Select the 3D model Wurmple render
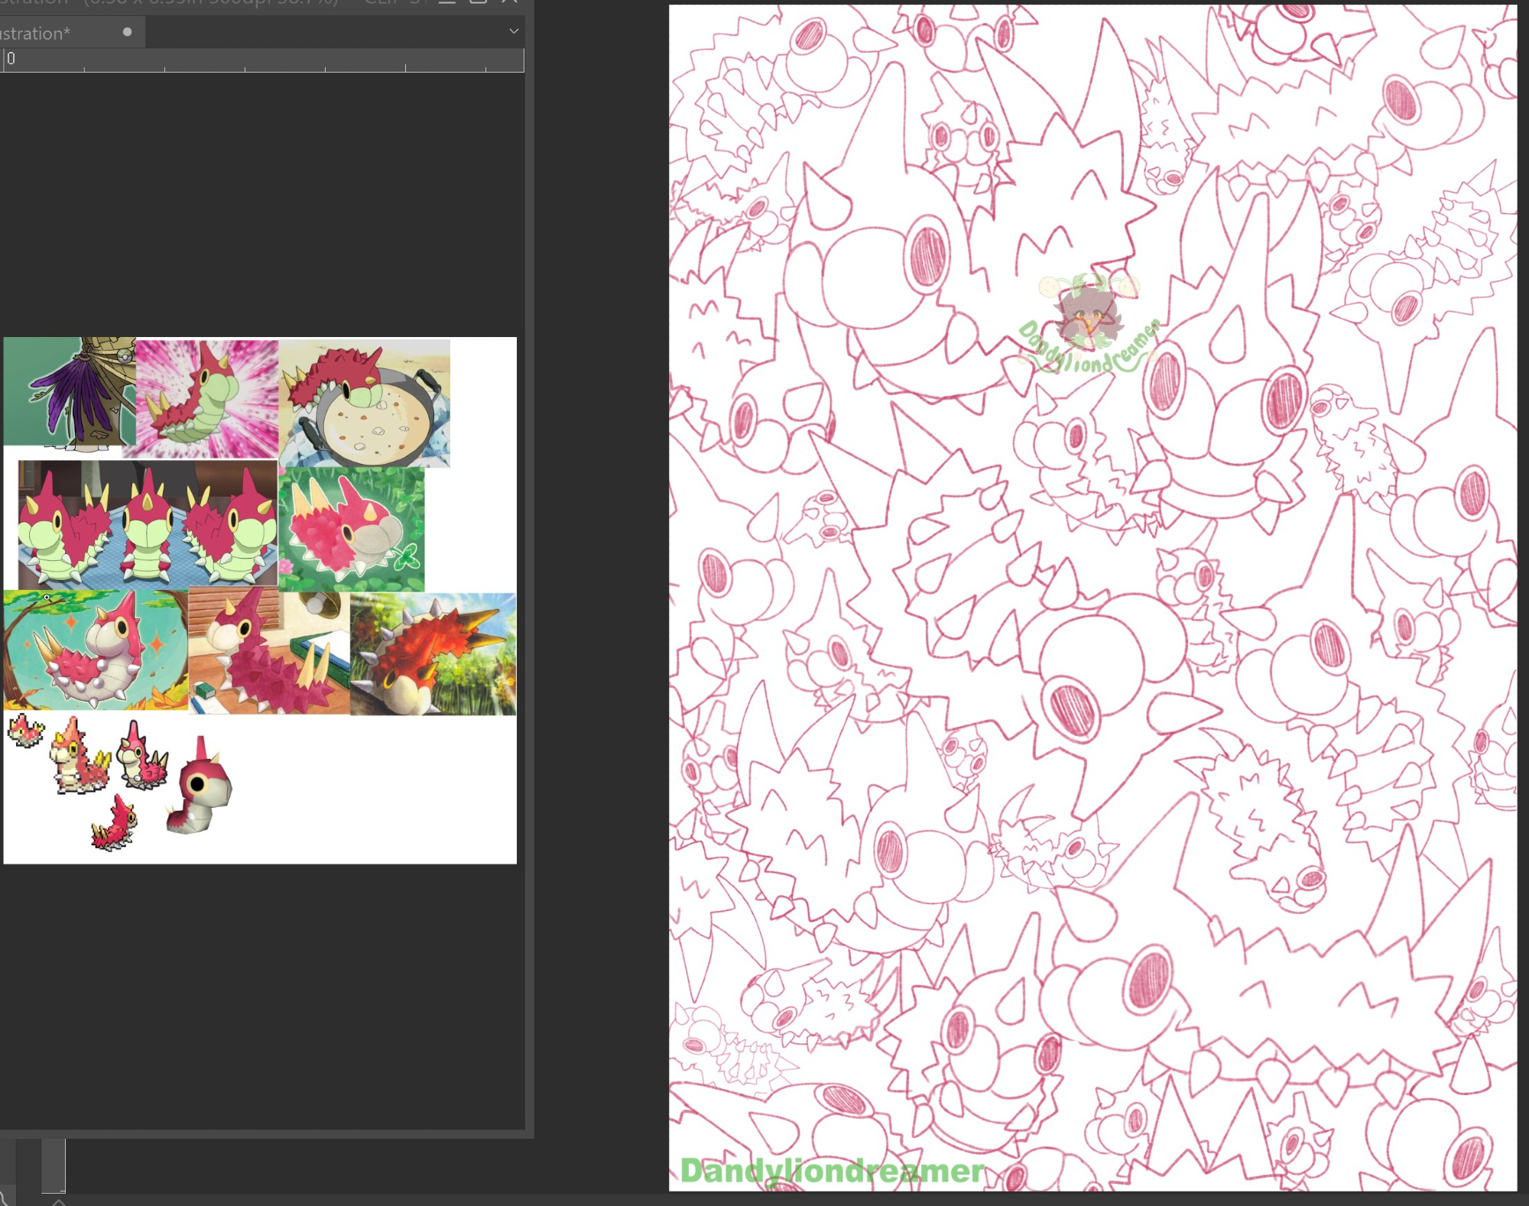 point(200,786)
